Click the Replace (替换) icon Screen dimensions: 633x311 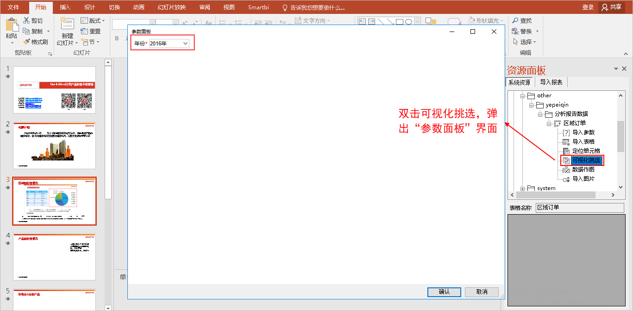[x=515, y=31]
